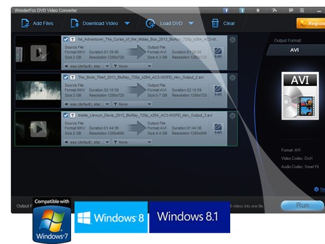This screenshot has height=244, width=325.
Task: Open the wrench settings icon in title bar
Action: pyautogui.click(x=274, y=10)
